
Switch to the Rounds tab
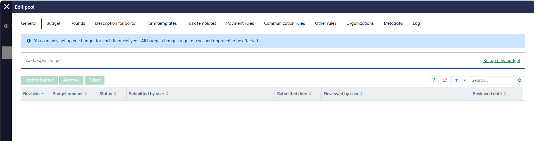(78, 23)
